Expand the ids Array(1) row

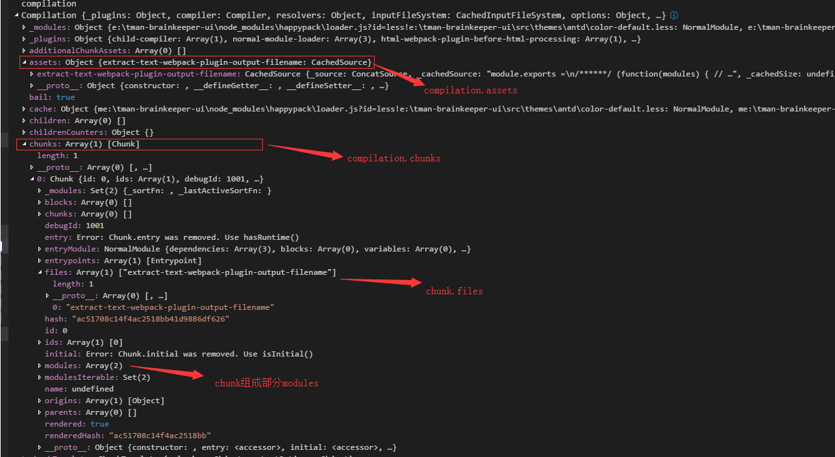click(40, 342)
